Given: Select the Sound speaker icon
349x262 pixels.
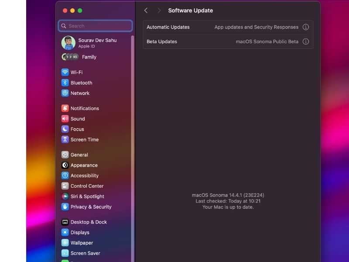Looking at the screenshot, I should click(65, 119).
